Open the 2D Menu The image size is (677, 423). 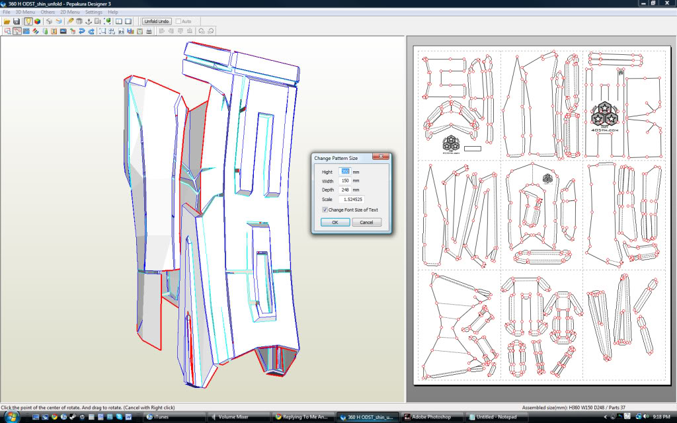tap(69, 12)
